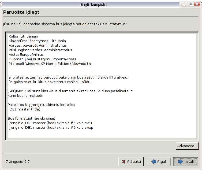This screenshot has width=202, height=170.
Task: Open the Advanced... options
Action: (187, 146)
